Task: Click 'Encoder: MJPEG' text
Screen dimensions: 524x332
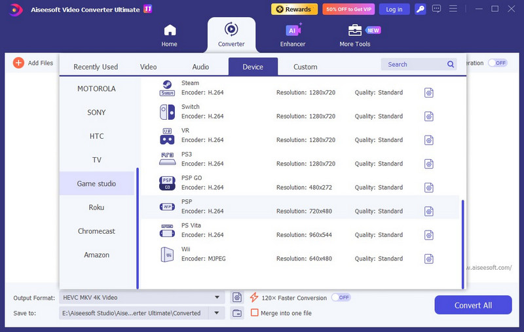Action: (204, 259)
